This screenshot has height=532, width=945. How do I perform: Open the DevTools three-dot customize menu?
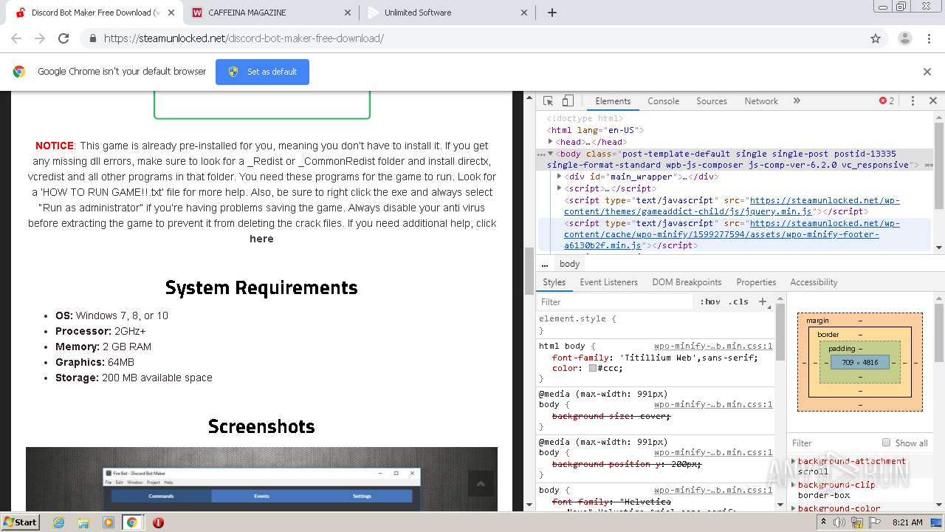click(913, 101)
